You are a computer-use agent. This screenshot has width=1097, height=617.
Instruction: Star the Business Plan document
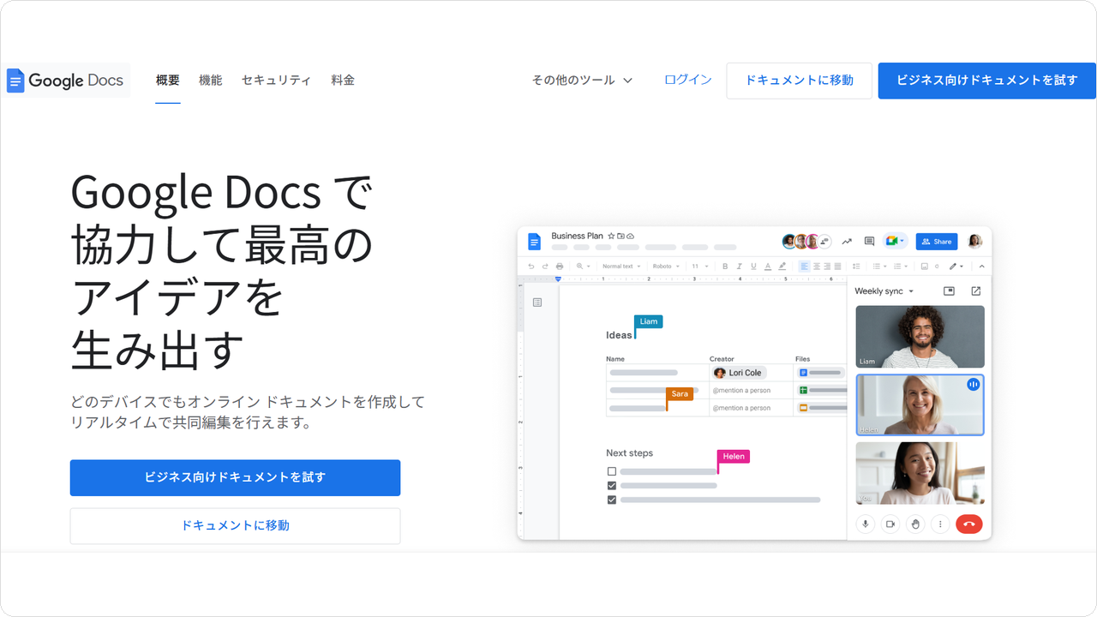pos(611,236)
